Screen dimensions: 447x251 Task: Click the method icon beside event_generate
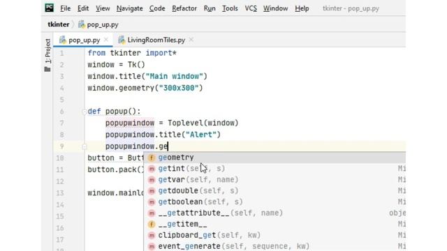click(152, 246)
